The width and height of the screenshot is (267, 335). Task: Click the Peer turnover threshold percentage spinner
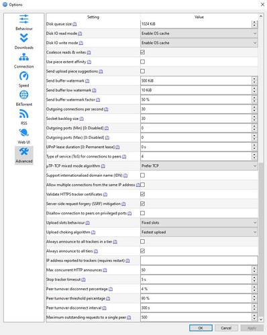tap(254, 298)
